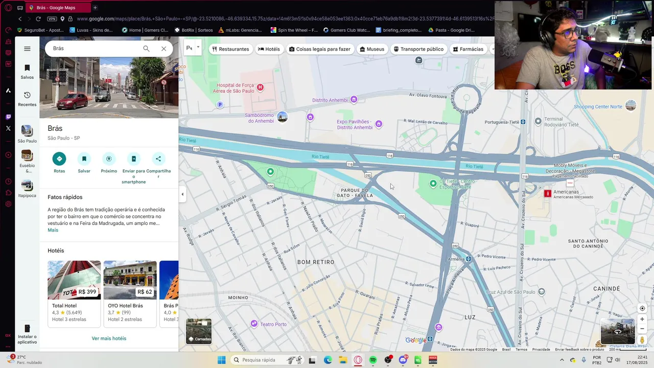Open the Recentes history panel
The width and height of the screenshot is (654, 368).
pos(27,99)
